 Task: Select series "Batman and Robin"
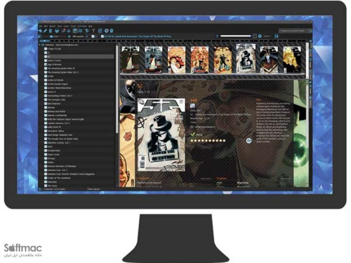[56, 112]
